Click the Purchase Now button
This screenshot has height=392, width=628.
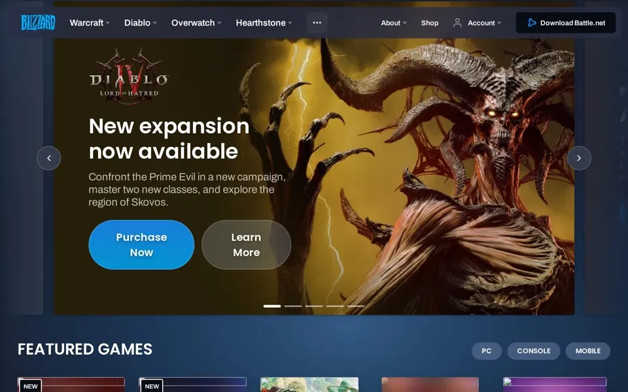pos(141,244)
